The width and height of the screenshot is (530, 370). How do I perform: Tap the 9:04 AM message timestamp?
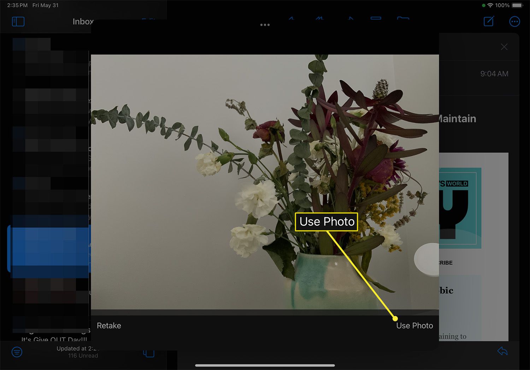pos(494,74)
